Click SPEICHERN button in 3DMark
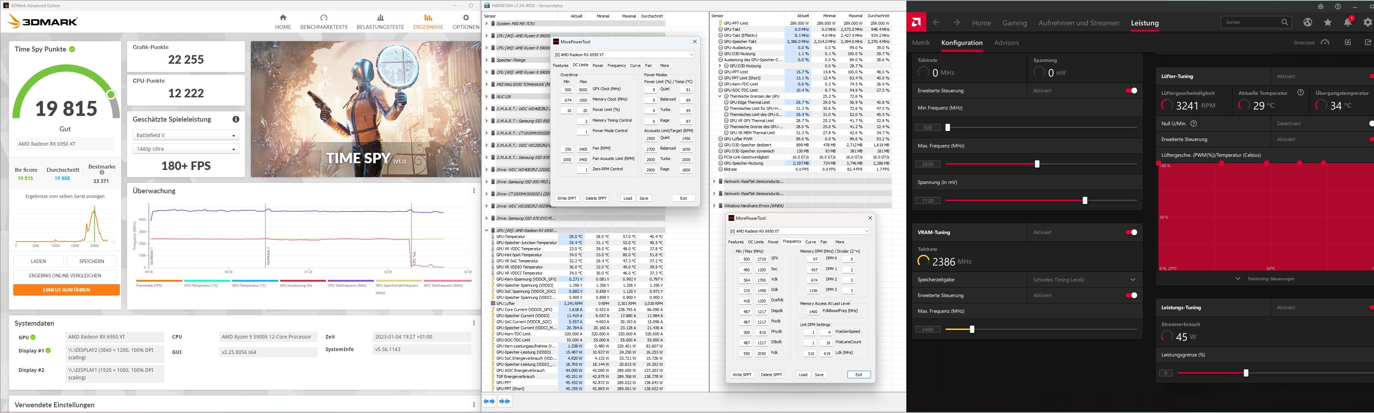 (92, 261)
